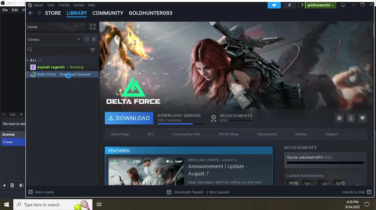376x210 pixels.
Task: Open the Community Hub link
Action: tap(186, 134)
